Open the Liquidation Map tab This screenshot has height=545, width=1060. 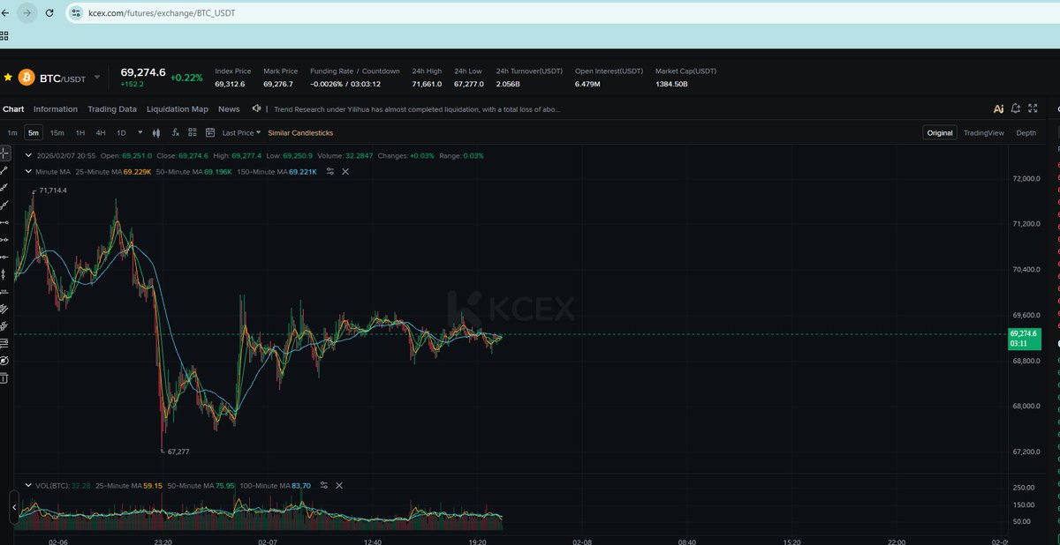pos(178,109)
